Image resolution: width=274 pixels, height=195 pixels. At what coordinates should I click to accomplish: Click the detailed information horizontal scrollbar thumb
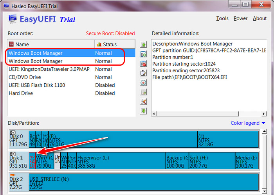197,114
